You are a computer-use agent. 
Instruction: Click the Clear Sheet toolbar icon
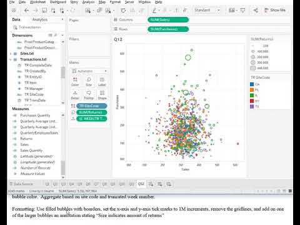pyautogui.click(x=108, y=10)
